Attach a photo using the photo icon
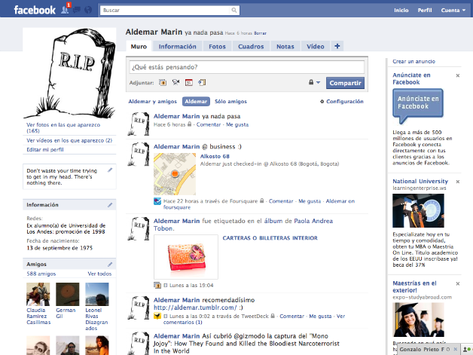This screenshot has width=473, height=355. 162,82
